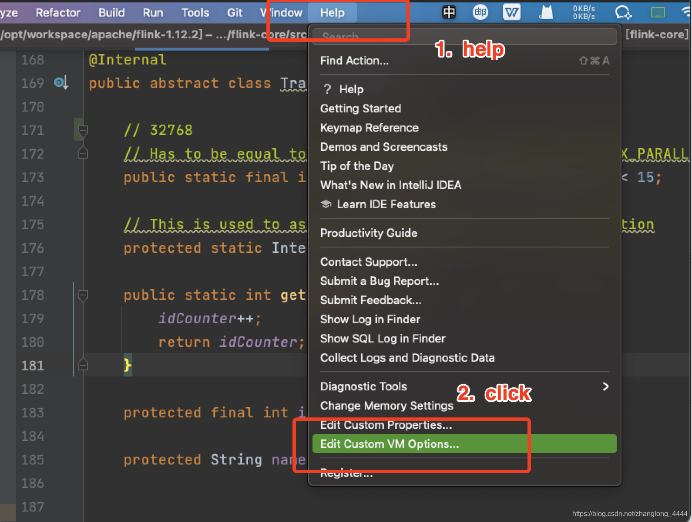
Task: Expand the Diagnostic Tools submenu
Action: click(464, 386)
